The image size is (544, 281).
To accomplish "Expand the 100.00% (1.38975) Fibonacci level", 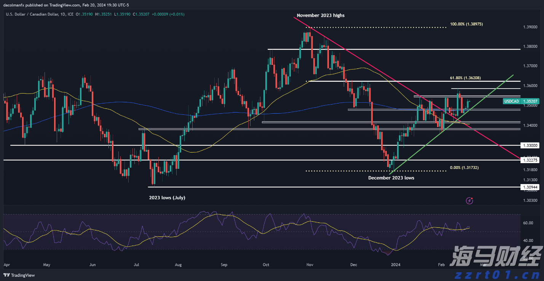I will 466,24.
